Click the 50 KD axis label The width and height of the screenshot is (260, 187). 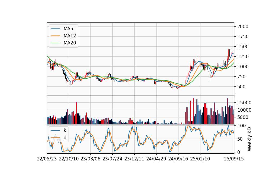click(x=240, y=139)
